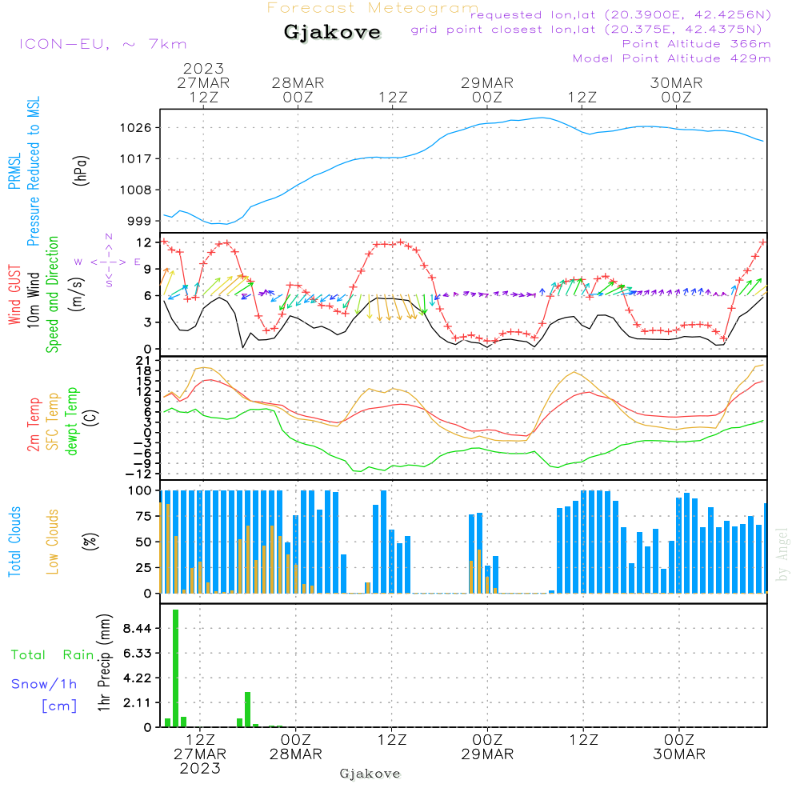Click the top axis label '29MAR 00Z'
The image size is (800, 800).
[487, 90]
